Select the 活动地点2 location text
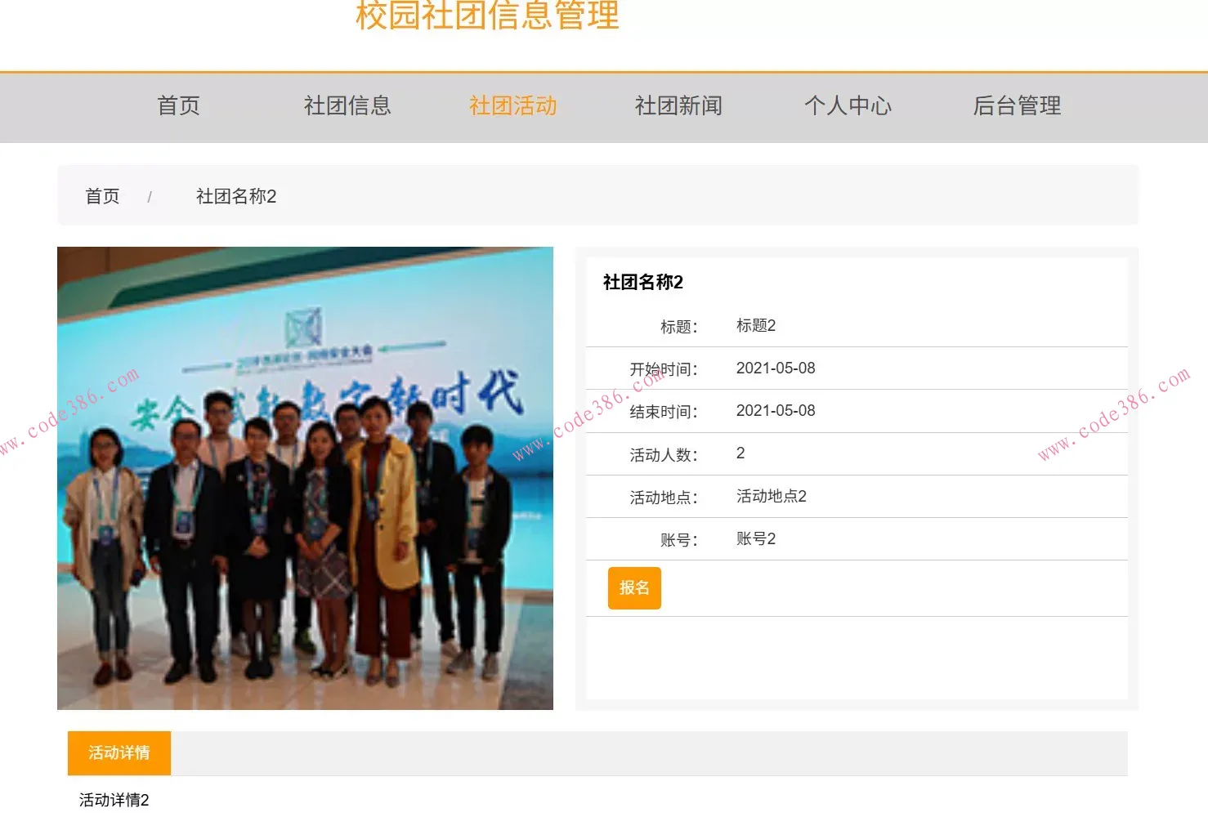The image size is (1208, 826). [771, 497]
